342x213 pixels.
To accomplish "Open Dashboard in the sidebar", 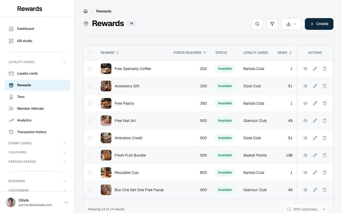I will point(37,29).
